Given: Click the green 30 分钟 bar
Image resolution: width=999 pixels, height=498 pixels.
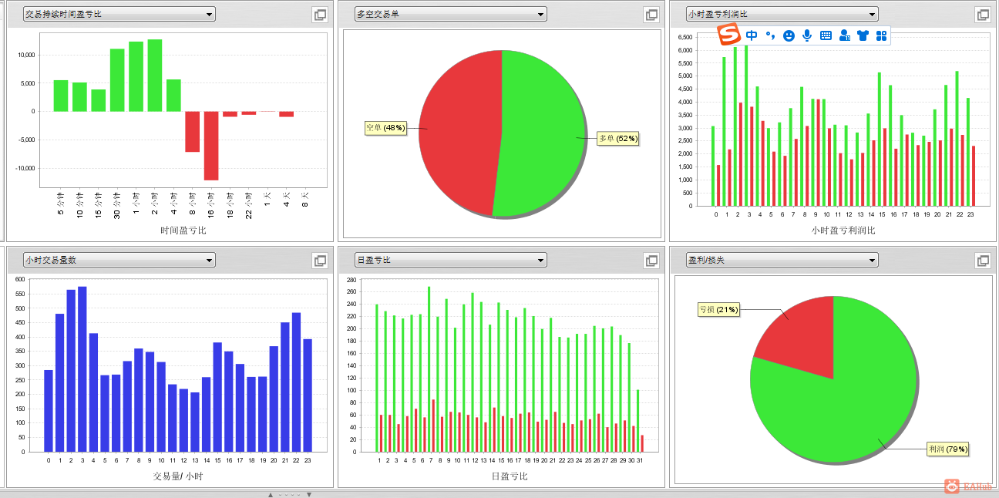Looking at the screenshot, I should tap(117, 80).
